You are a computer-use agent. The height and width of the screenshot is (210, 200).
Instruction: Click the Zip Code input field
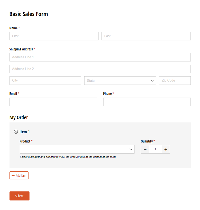pos(175,81)
